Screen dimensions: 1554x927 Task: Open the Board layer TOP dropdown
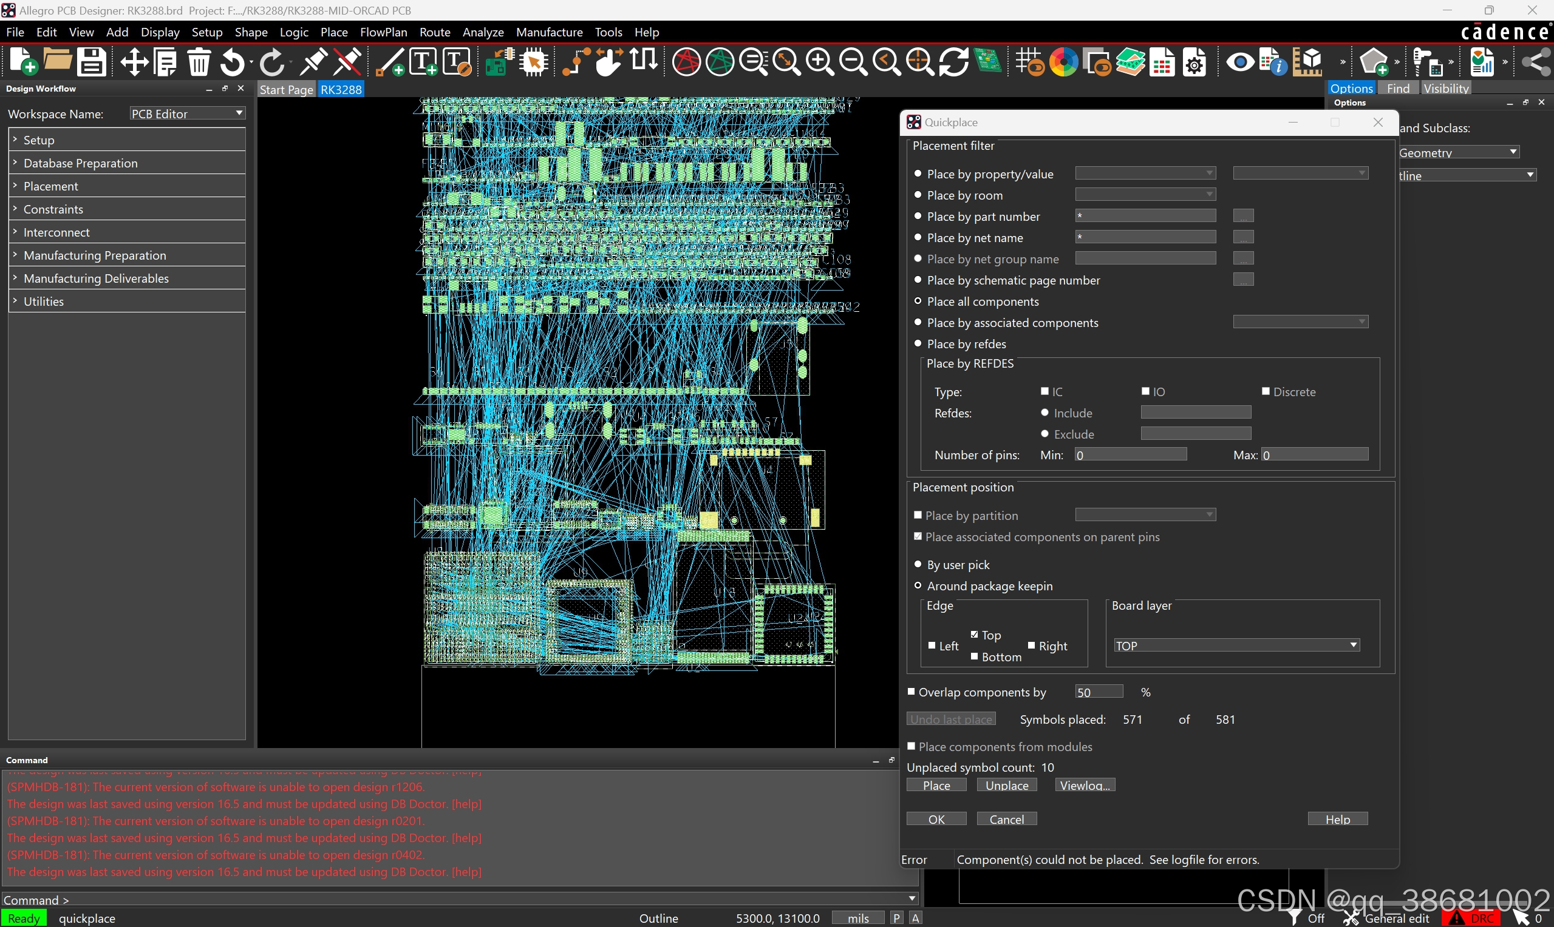(1235, 646)
